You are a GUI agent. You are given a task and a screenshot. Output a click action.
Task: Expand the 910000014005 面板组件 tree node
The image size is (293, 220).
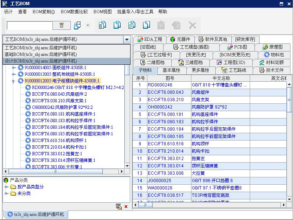tap(14, 68)
